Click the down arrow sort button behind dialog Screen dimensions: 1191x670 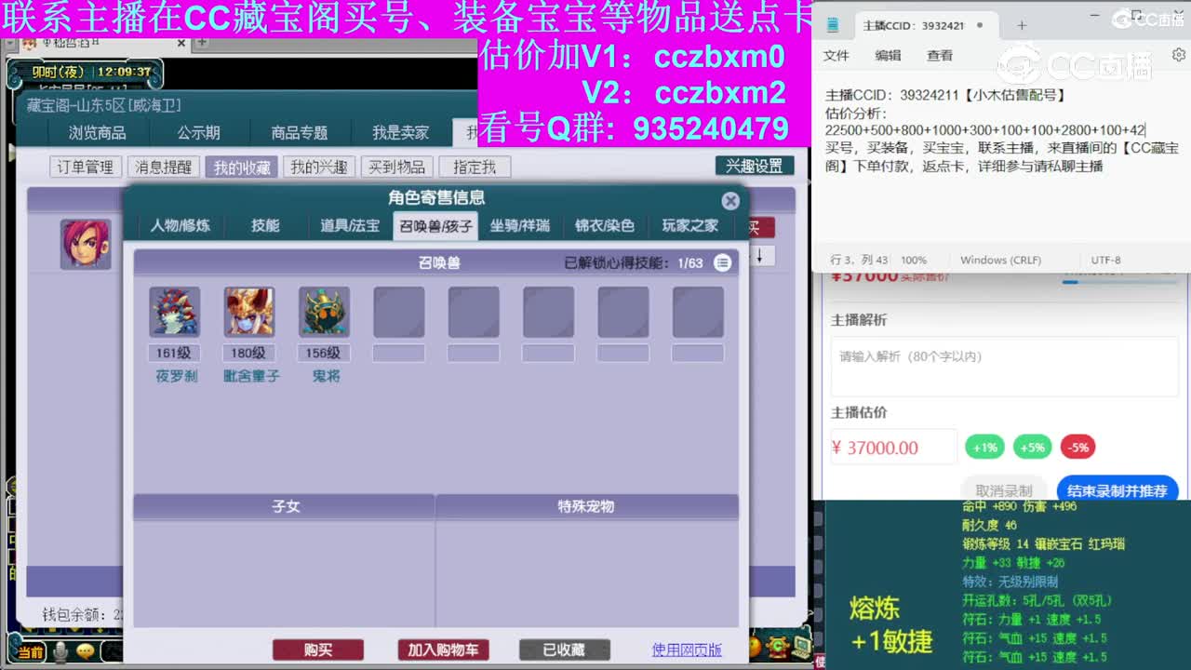coord(759,255)
